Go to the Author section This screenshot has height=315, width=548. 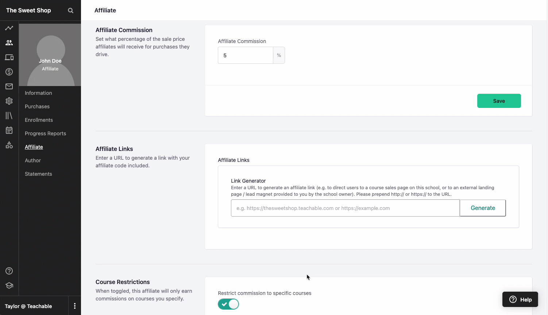click(x=33, y=160)
